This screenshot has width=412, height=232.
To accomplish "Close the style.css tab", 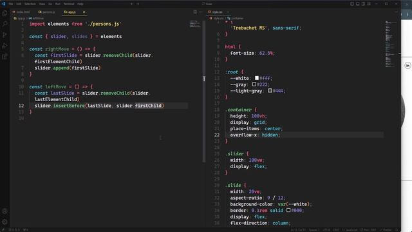I will click(x=228, y=12).
